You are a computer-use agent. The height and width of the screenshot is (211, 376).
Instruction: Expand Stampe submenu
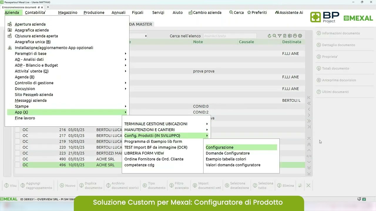tap(67, 106)
